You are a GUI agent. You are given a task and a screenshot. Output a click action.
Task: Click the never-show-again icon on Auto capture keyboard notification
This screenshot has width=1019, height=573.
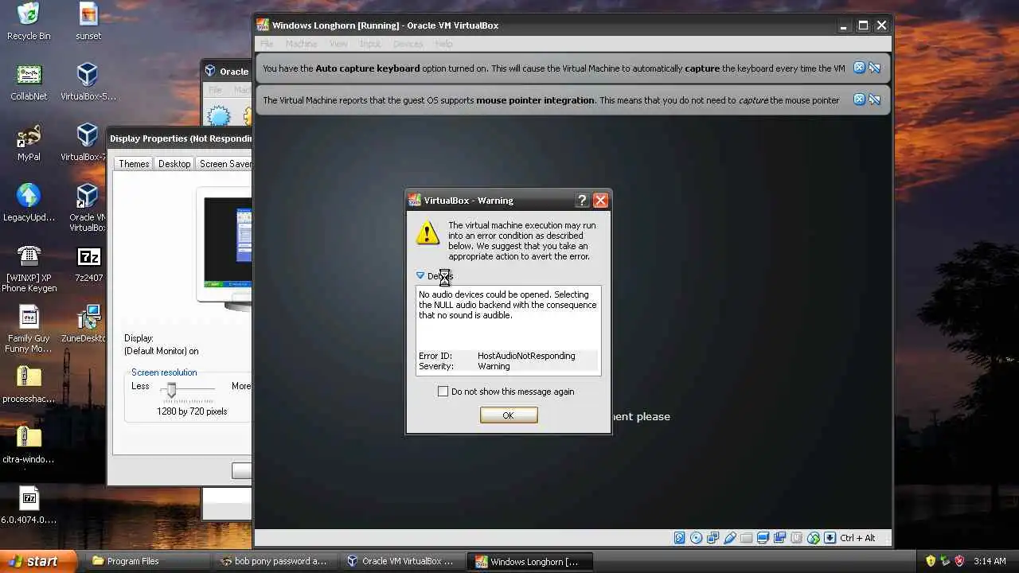pyautogui.click(x=874, y=68)
